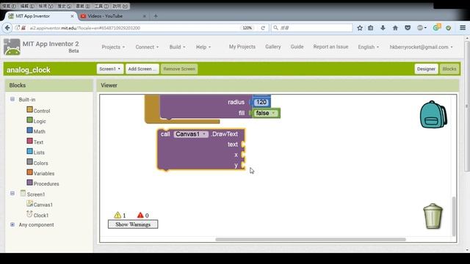Click the Show Warnings button
Screen dimensions: 470x264
[x=133, y=224]
